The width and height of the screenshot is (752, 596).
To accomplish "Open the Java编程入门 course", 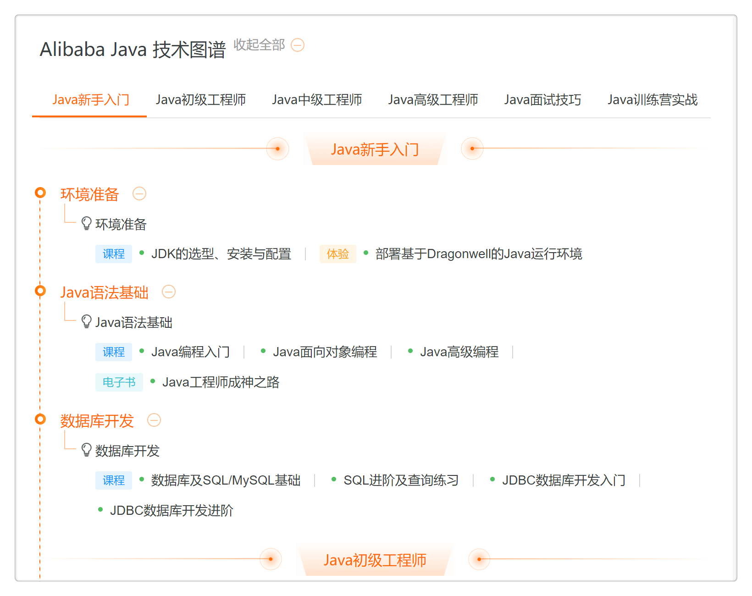I will click(190, 352).
